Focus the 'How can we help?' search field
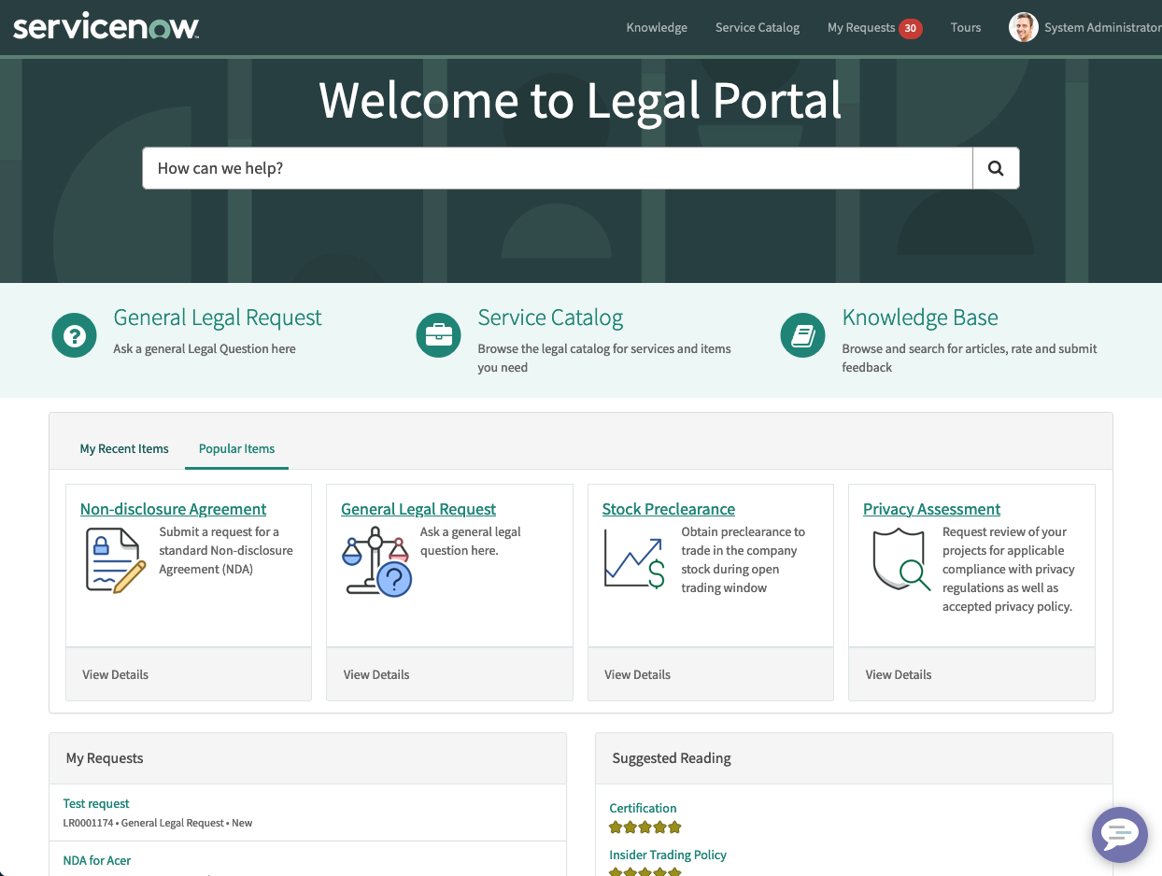Image resolution: width=1162 pixels, height=876 pixels. coord(558,168)
